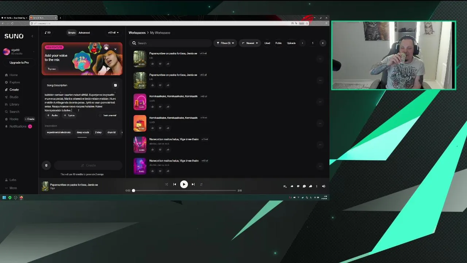Open more options for first Papamunttee song
This screenshot has height=263, width=467.
click(320, 59)
